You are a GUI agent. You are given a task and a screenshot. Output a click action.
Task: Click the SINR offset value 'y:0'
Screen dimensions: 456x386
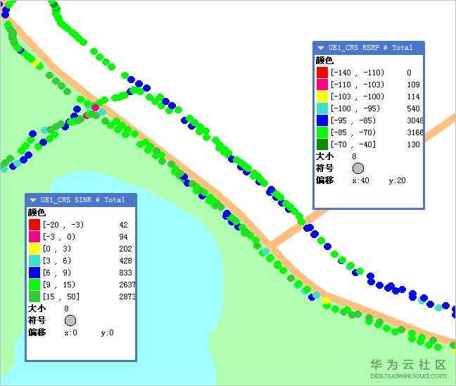pyautogui.click(x=107, y=332)
